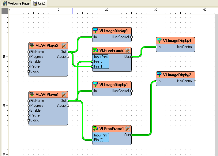Click the wrench icon on VLAVIPlayer1
This screenshot has height=156, width=218.
click(x=64, y=95)
